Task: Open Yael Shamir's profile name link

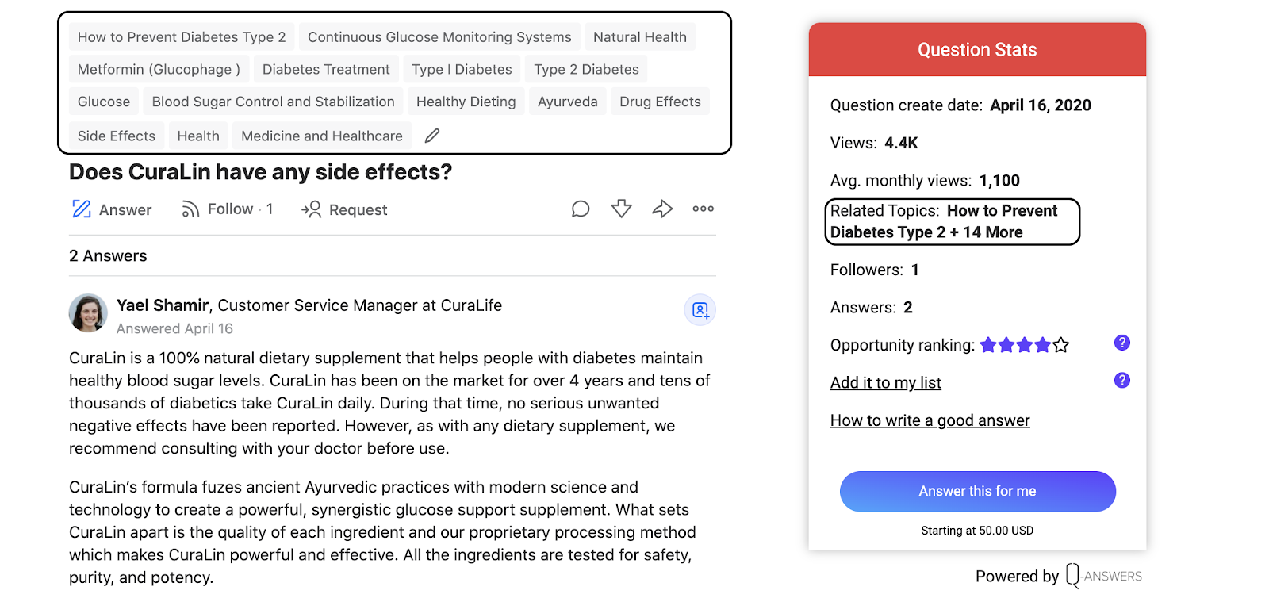Action: [x=163, y=305]
